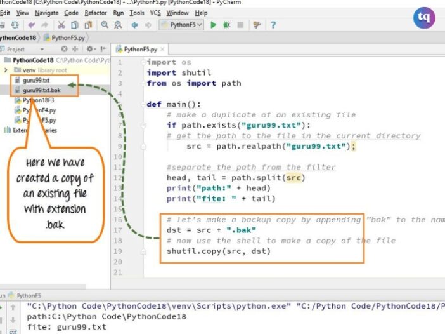Screen dimensions: 445x334
Task: Open the Code menu
Action: 71,13
